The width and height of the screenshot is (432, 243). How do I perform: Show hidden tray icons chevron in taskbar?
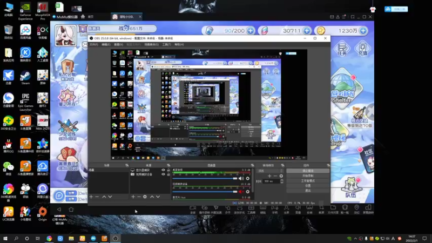click(355, 239)
